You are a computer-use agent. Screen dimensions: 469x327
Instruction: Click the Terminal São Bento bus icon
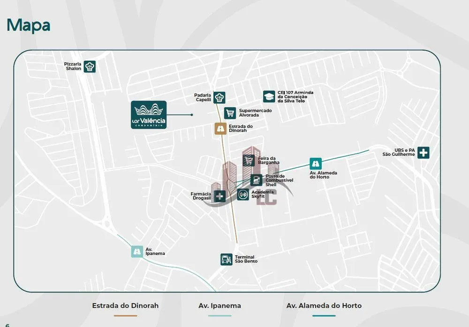(227, 259)
